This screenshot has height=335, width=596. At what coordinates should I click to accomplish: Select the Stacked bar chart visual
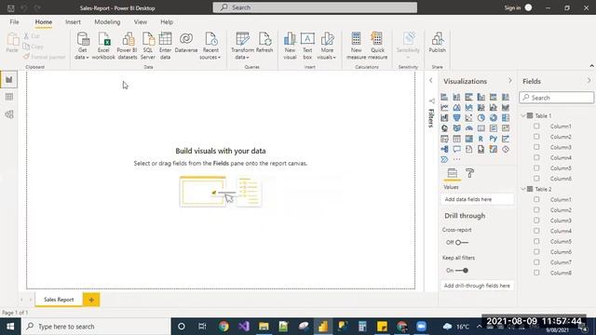click(444, 97)
